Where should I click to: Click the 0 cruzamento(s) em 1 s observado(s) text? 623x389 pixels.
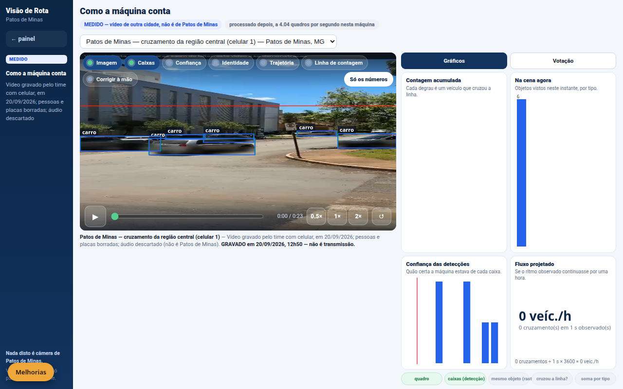[565, 328]
